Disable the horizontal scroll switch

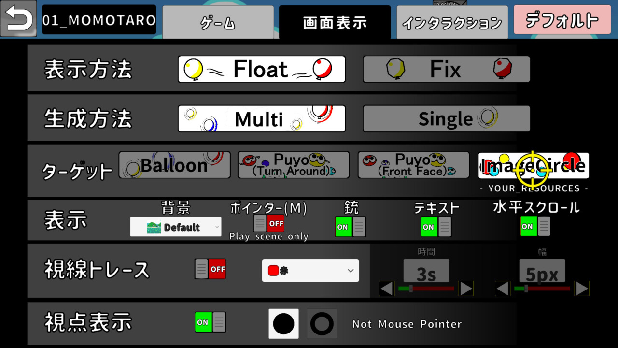coord(535,226)
